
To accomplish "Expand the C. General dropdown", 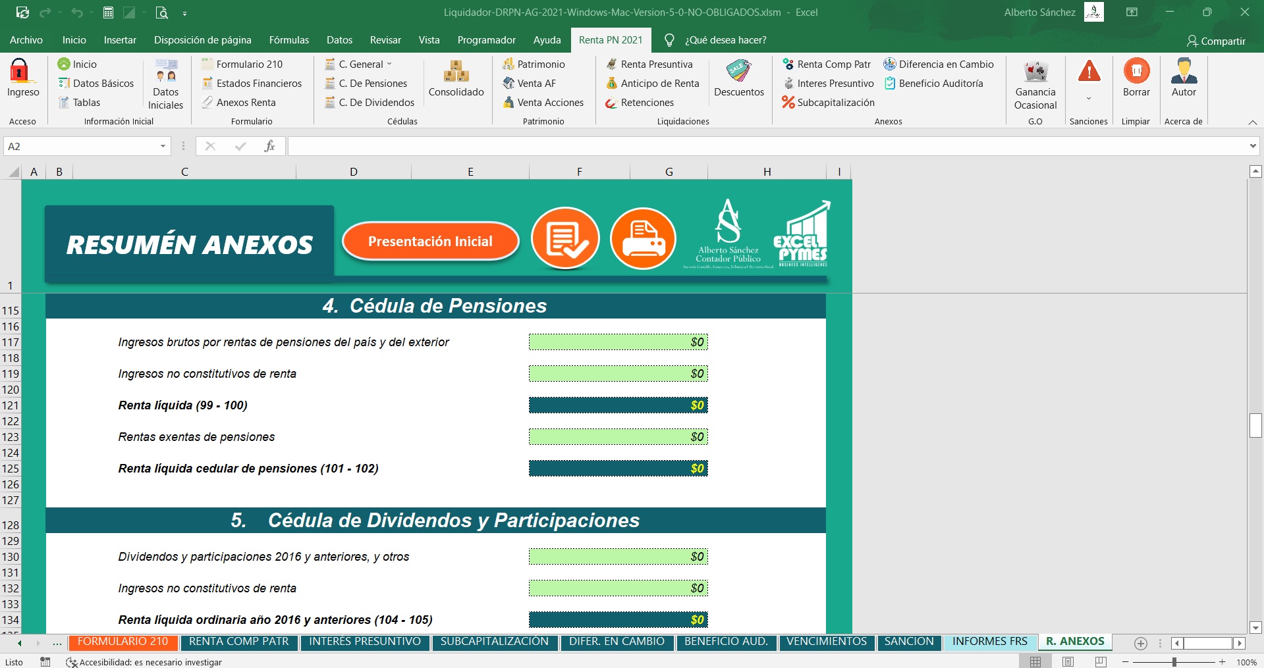I will point(389,64).
